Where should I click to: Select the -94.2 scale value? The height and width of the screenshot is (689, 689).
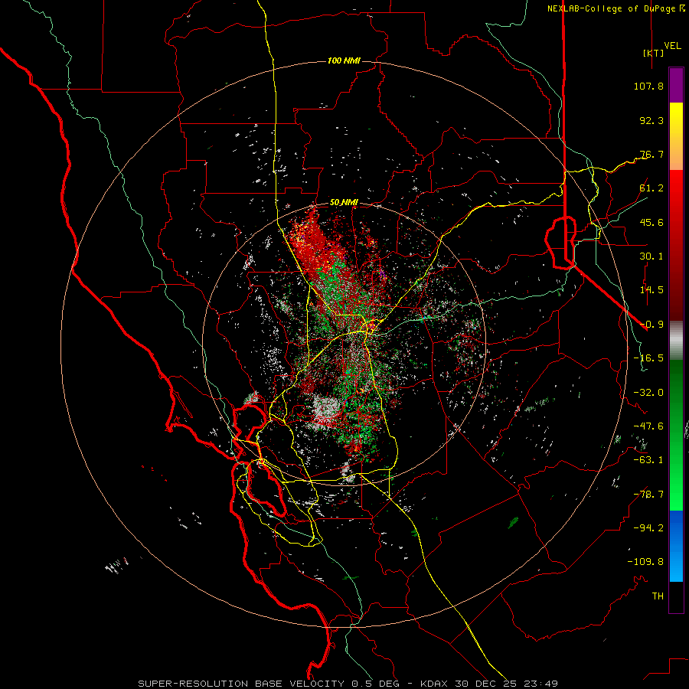point(648,528)
